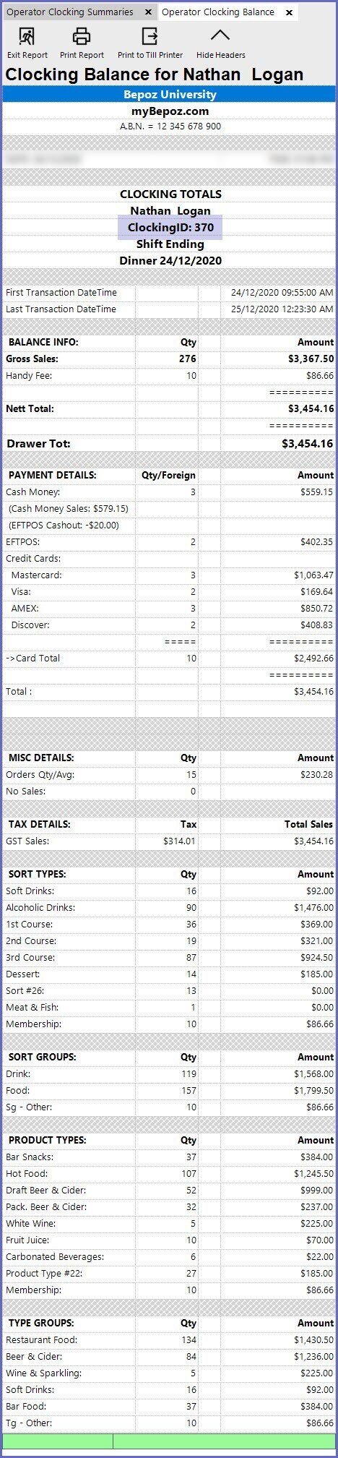Close the Operator Clocking Summaries tab
Screen dimensions: 338x1458
pos(147,12)
